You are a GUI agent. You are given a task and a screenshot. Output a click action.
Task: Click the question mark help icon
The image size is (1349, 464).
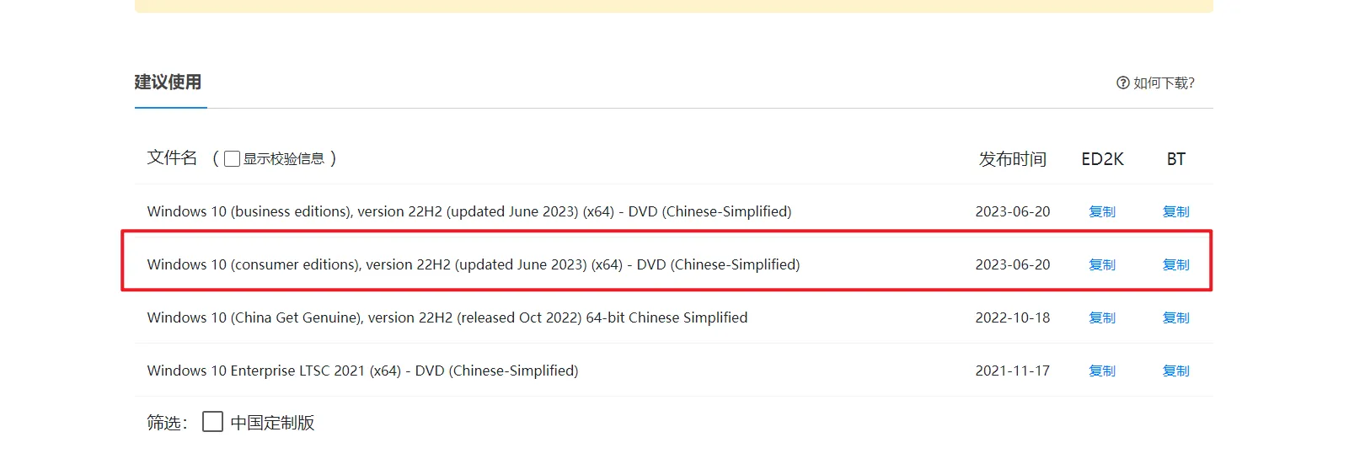tap(1122, 83)
